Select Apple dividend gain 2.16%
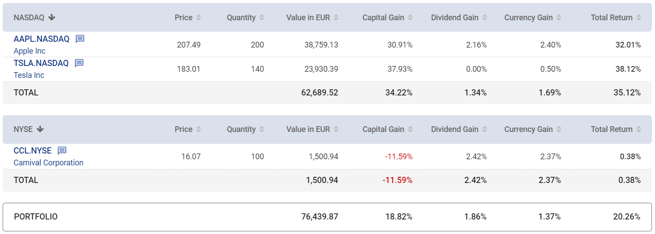Viewport: 655px width, 234px height. (x=476, y=45)
